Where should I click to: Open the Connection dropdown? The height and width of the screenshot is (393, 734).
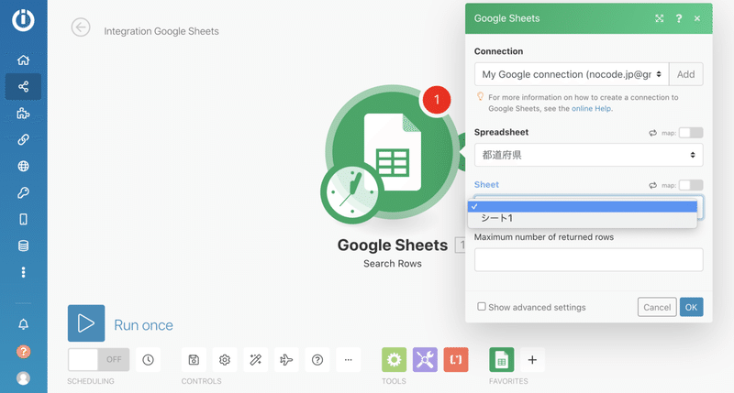[x=572, y=74]
